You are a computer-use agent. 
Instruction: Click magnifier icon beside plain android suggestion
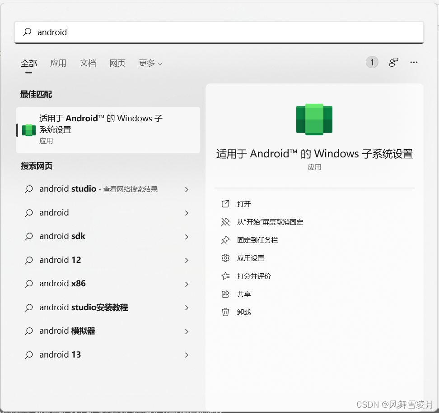pos(28,213)
